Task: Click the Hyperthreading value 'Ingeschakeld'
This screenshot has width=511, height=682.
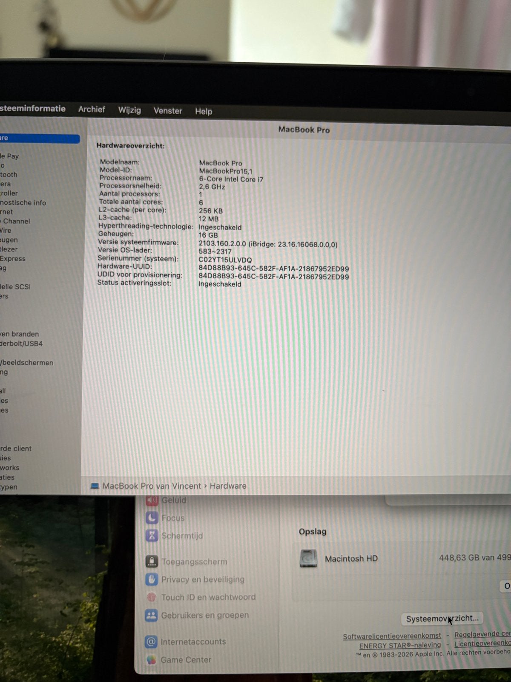Action: pyautogui.click(x=220, y=227)
